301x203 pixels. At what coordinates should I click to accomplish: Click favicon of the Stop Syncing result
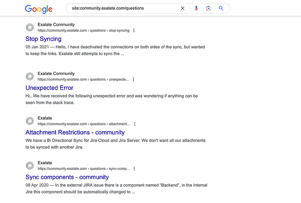pos(30,27)
